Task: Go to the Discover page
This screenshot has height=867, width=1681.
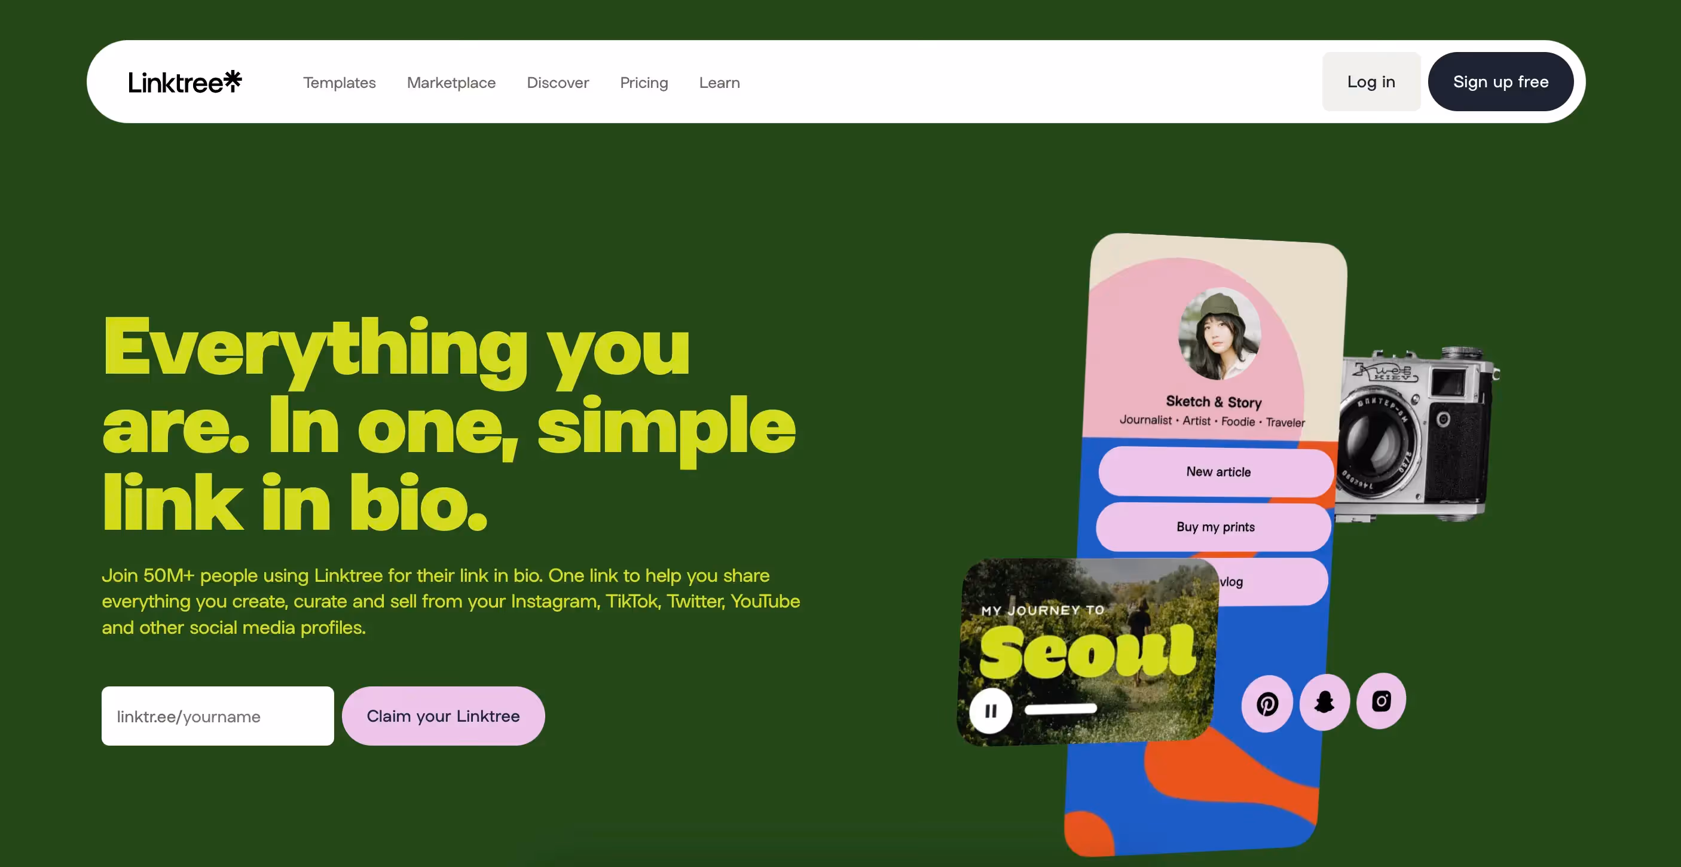Action: (558, 83)
